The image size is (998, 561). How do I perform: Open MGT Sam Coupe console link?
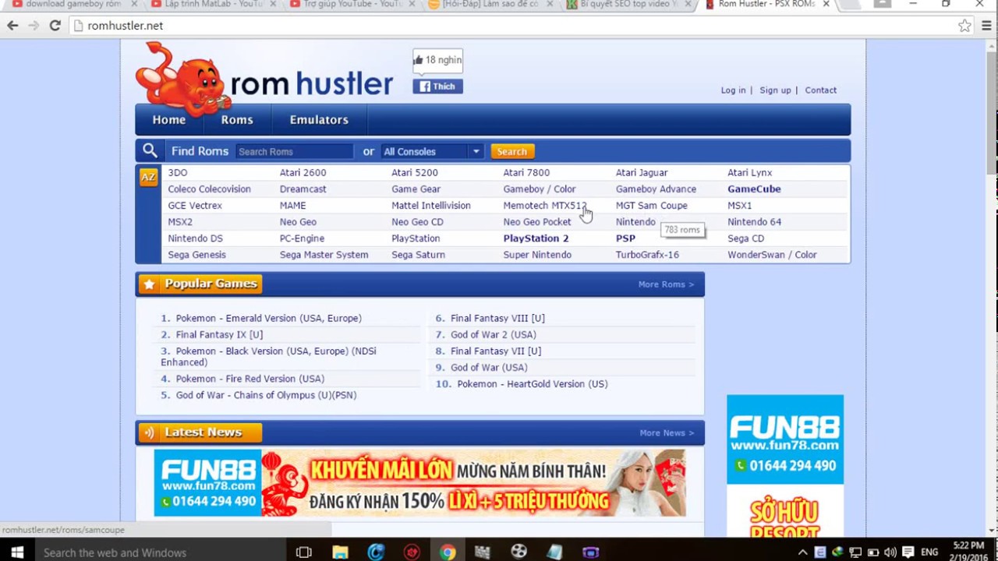point(651,206)
